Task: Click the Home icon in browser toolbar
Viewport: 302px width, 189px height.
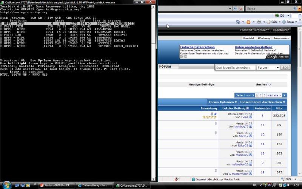Action: [x=238, y=22]
